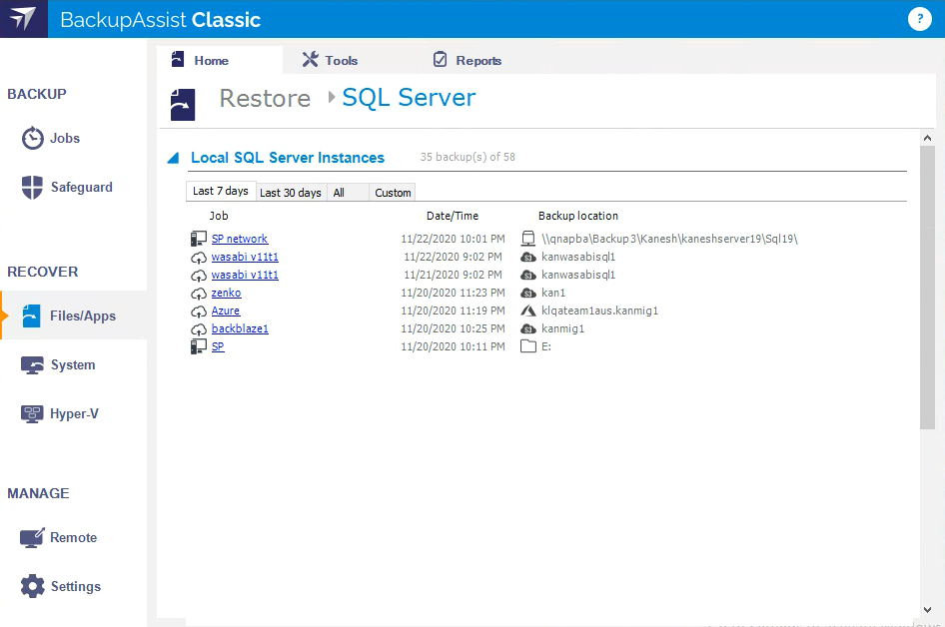Open the Azure job link

tap(226, 311)
